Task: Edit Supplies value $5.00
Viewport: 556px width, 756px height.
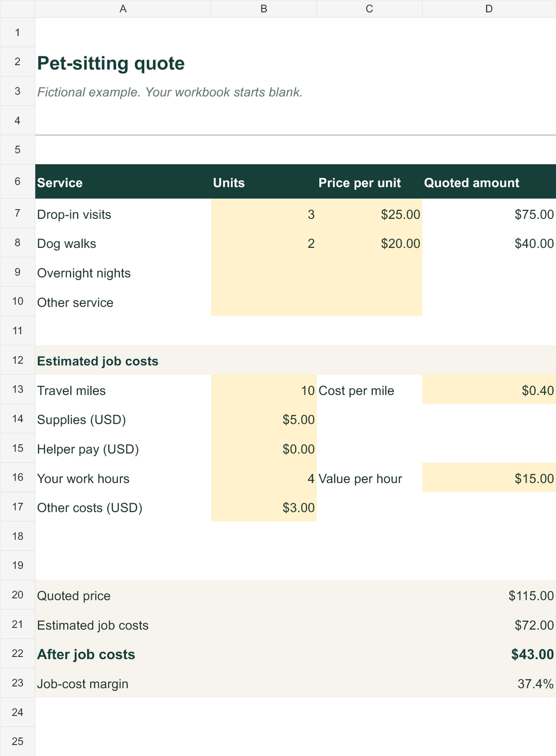Action: click(x=264, y=418)
